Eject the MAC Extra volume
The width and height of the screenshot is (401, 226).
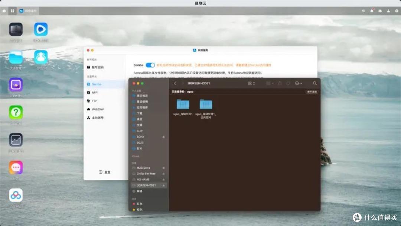[x=164, y=168]
